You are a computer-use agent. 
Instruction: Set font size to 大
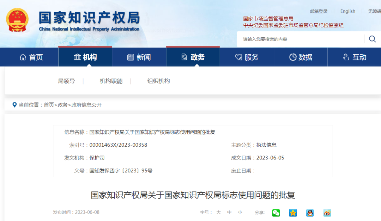pos(218,213)
